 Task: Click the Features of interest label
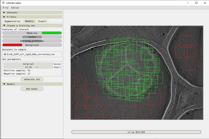[x=16, y=30]
